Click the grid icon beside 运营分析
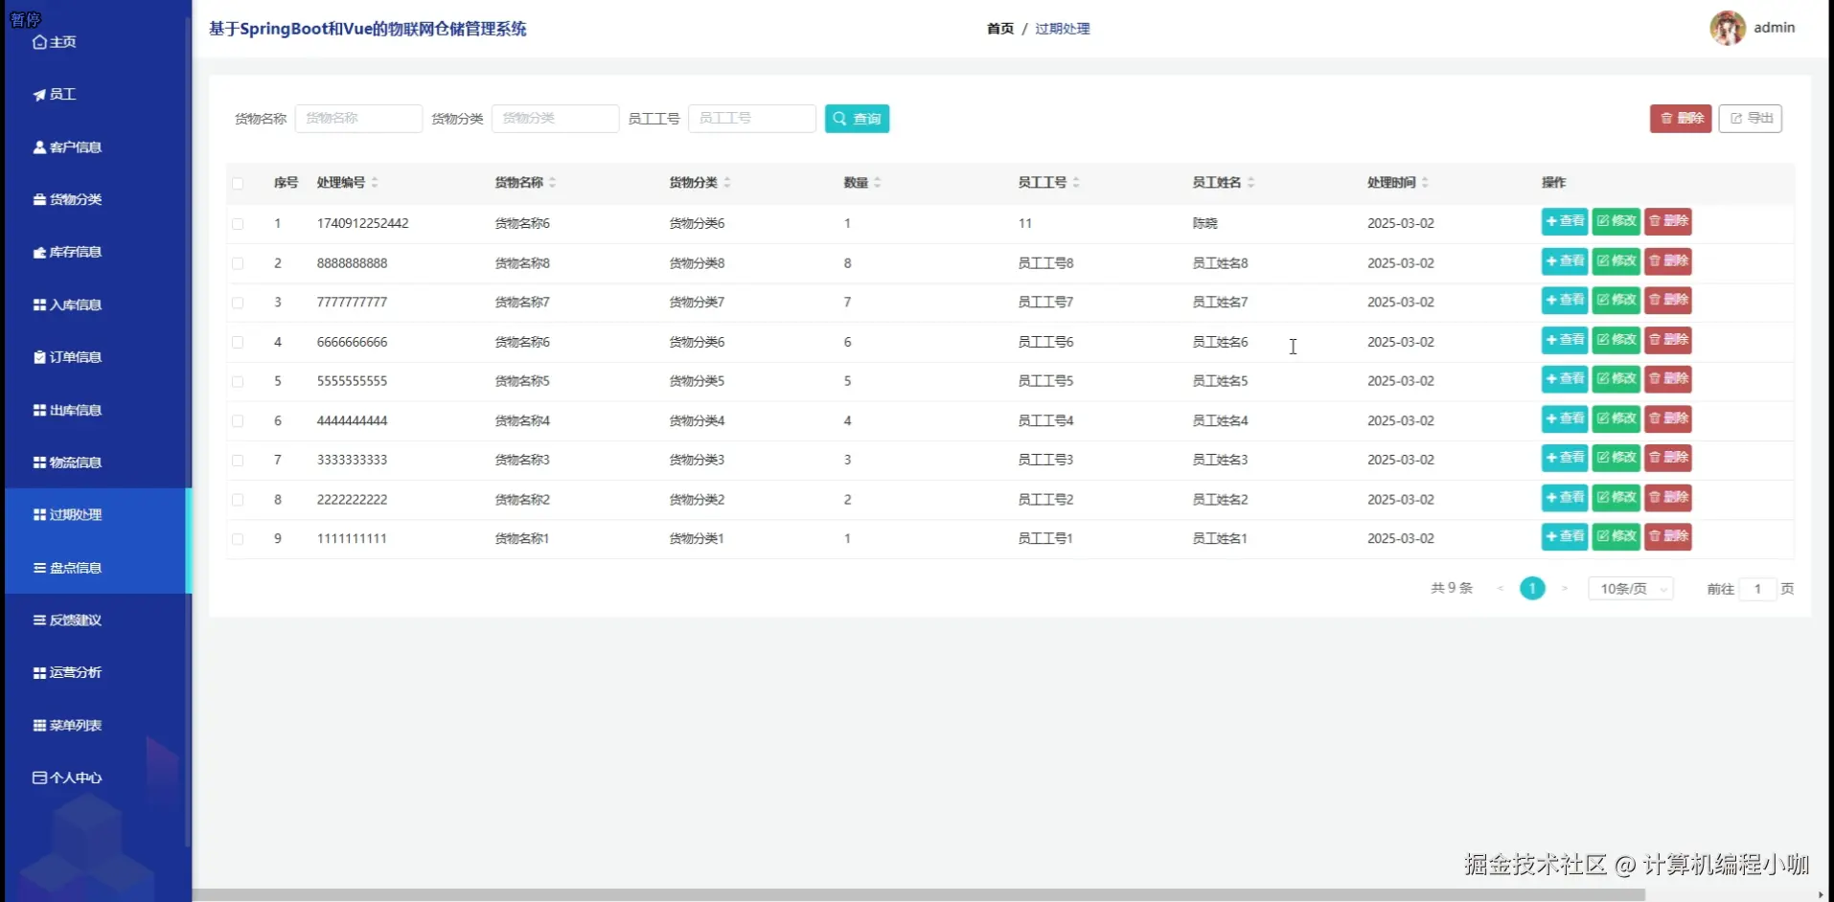 click(39, 673)
